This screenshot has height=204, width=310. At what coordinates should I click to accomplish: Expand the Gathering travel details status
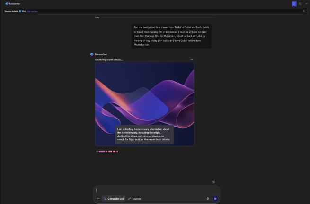coord(108,60)
